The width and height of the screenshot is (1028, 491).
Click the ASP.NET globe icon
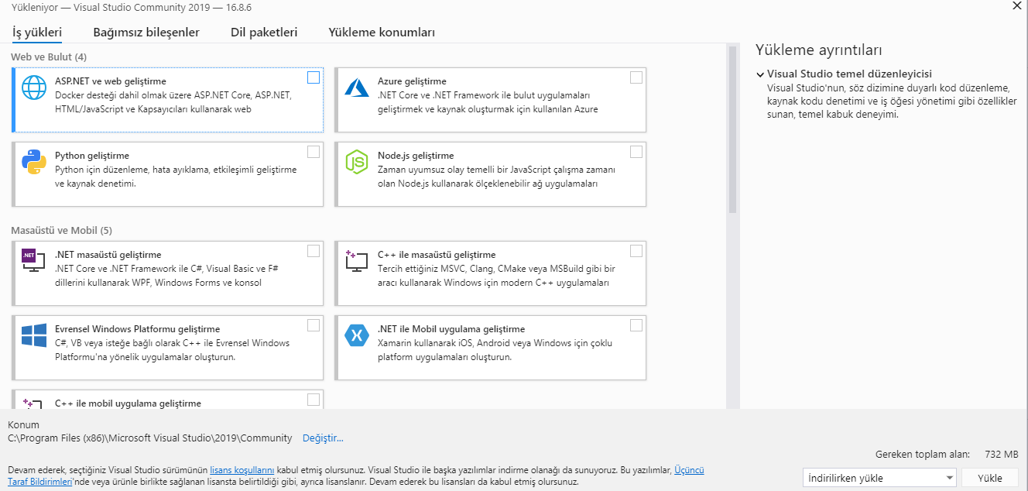(x=34, y=88)
